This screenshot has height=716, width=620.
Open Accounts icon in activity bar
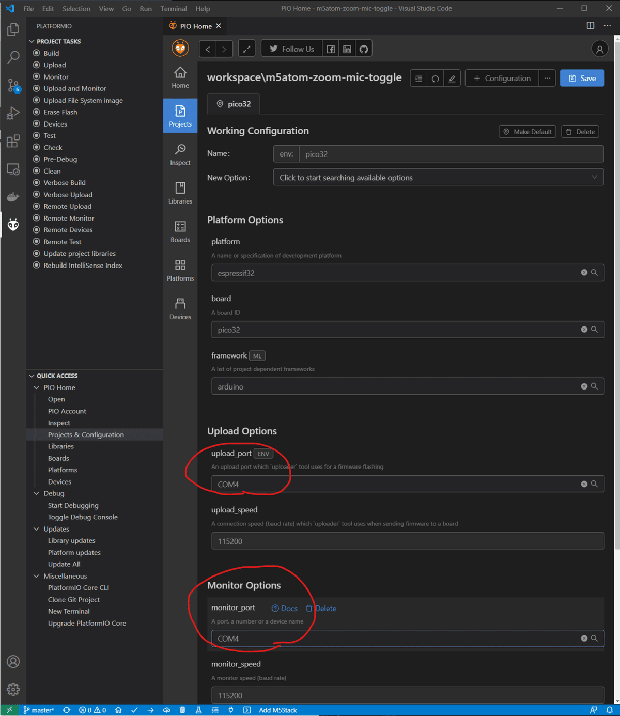tap(13, 662)
